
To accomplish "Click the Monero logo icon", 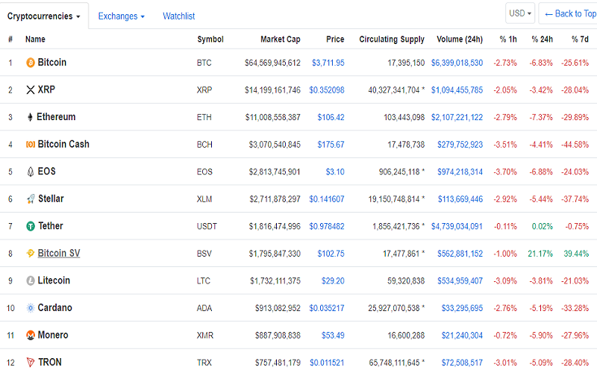I will 31,335.
